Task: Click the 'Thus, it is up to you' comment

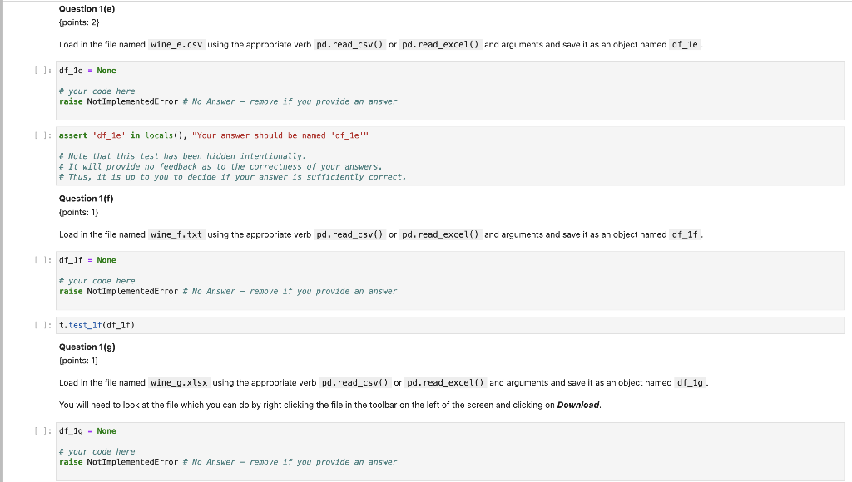Action: pyautogui.click(x=232, y=177)
